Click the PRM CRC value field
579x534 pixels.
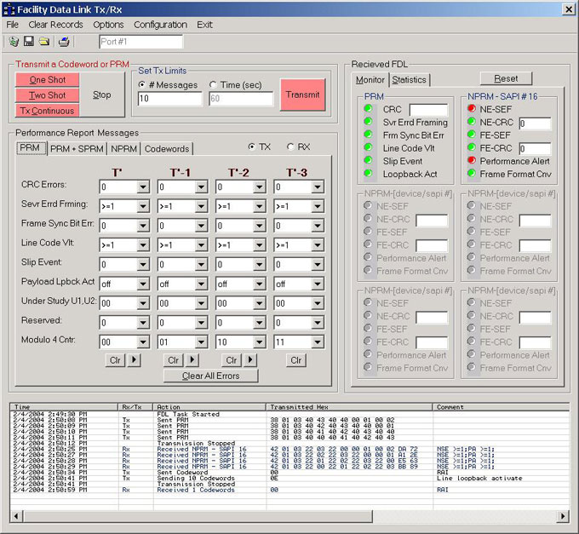pyautogui.click(x=428, y=110)
